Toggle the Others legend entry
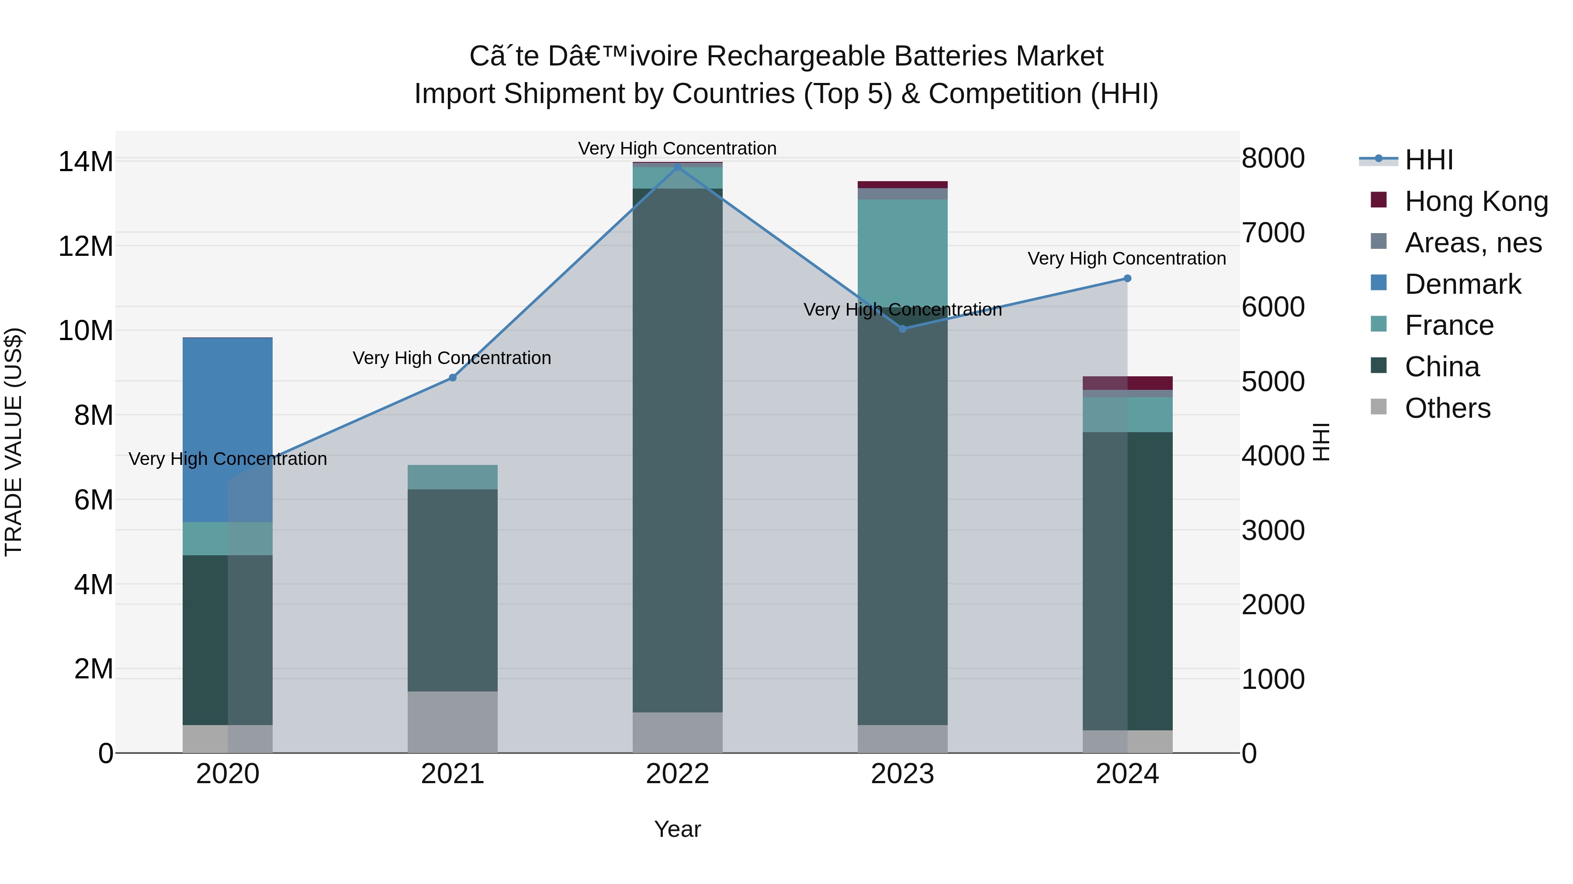 tap(1430, 408)
